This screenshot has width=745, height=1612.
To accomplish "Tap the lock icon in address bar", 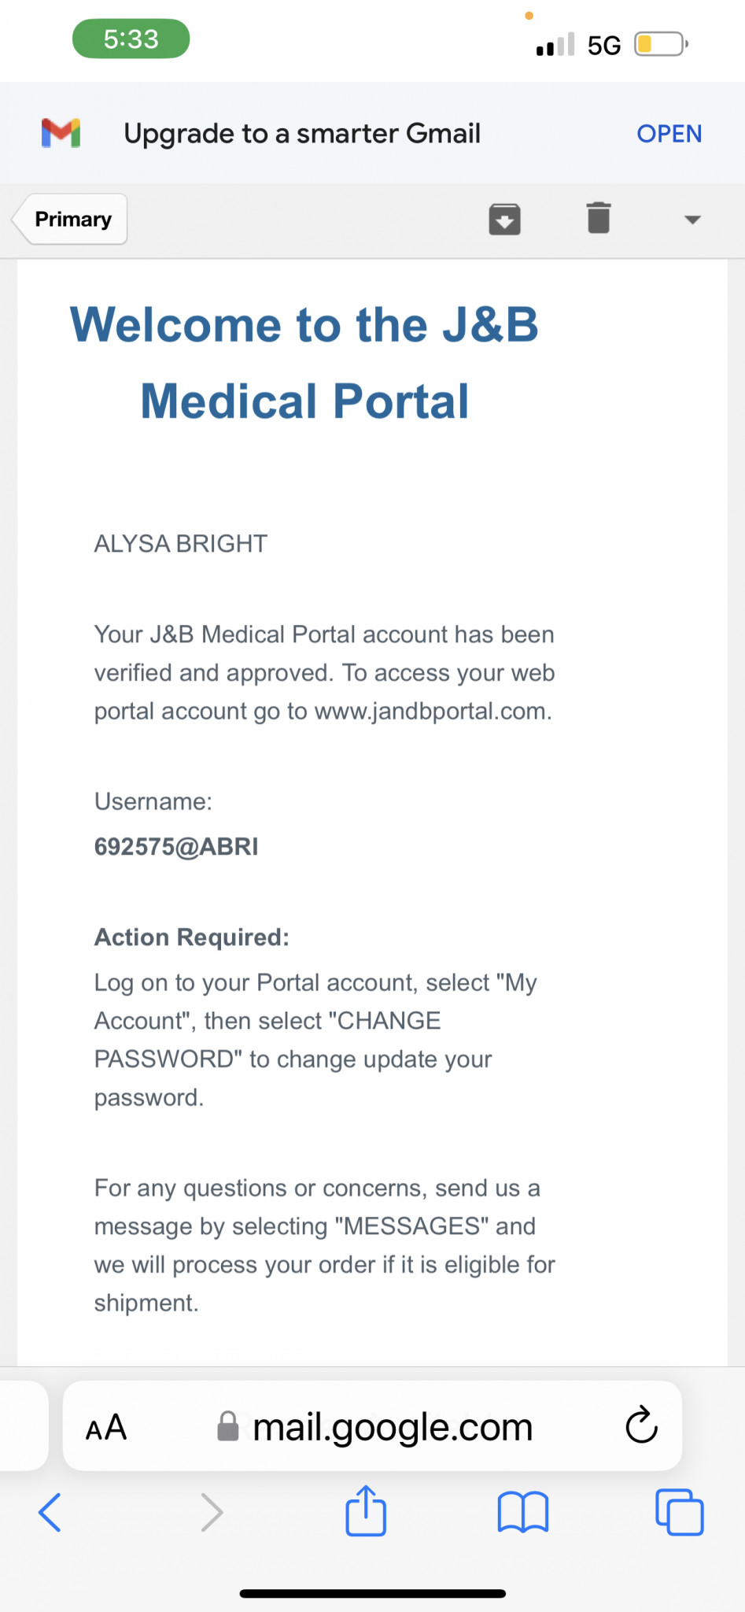I will point(228,1425).
